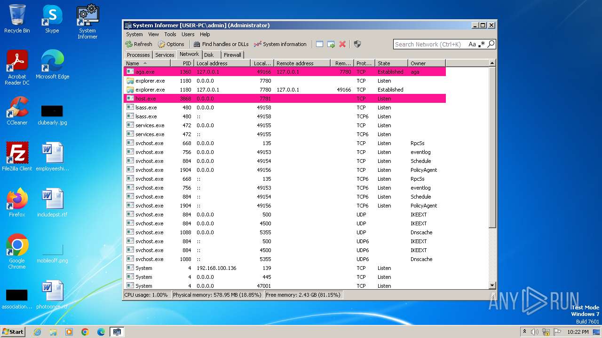Open the Users menu
The width and height of the screenshot is (602, 338).
click(188, 34)
